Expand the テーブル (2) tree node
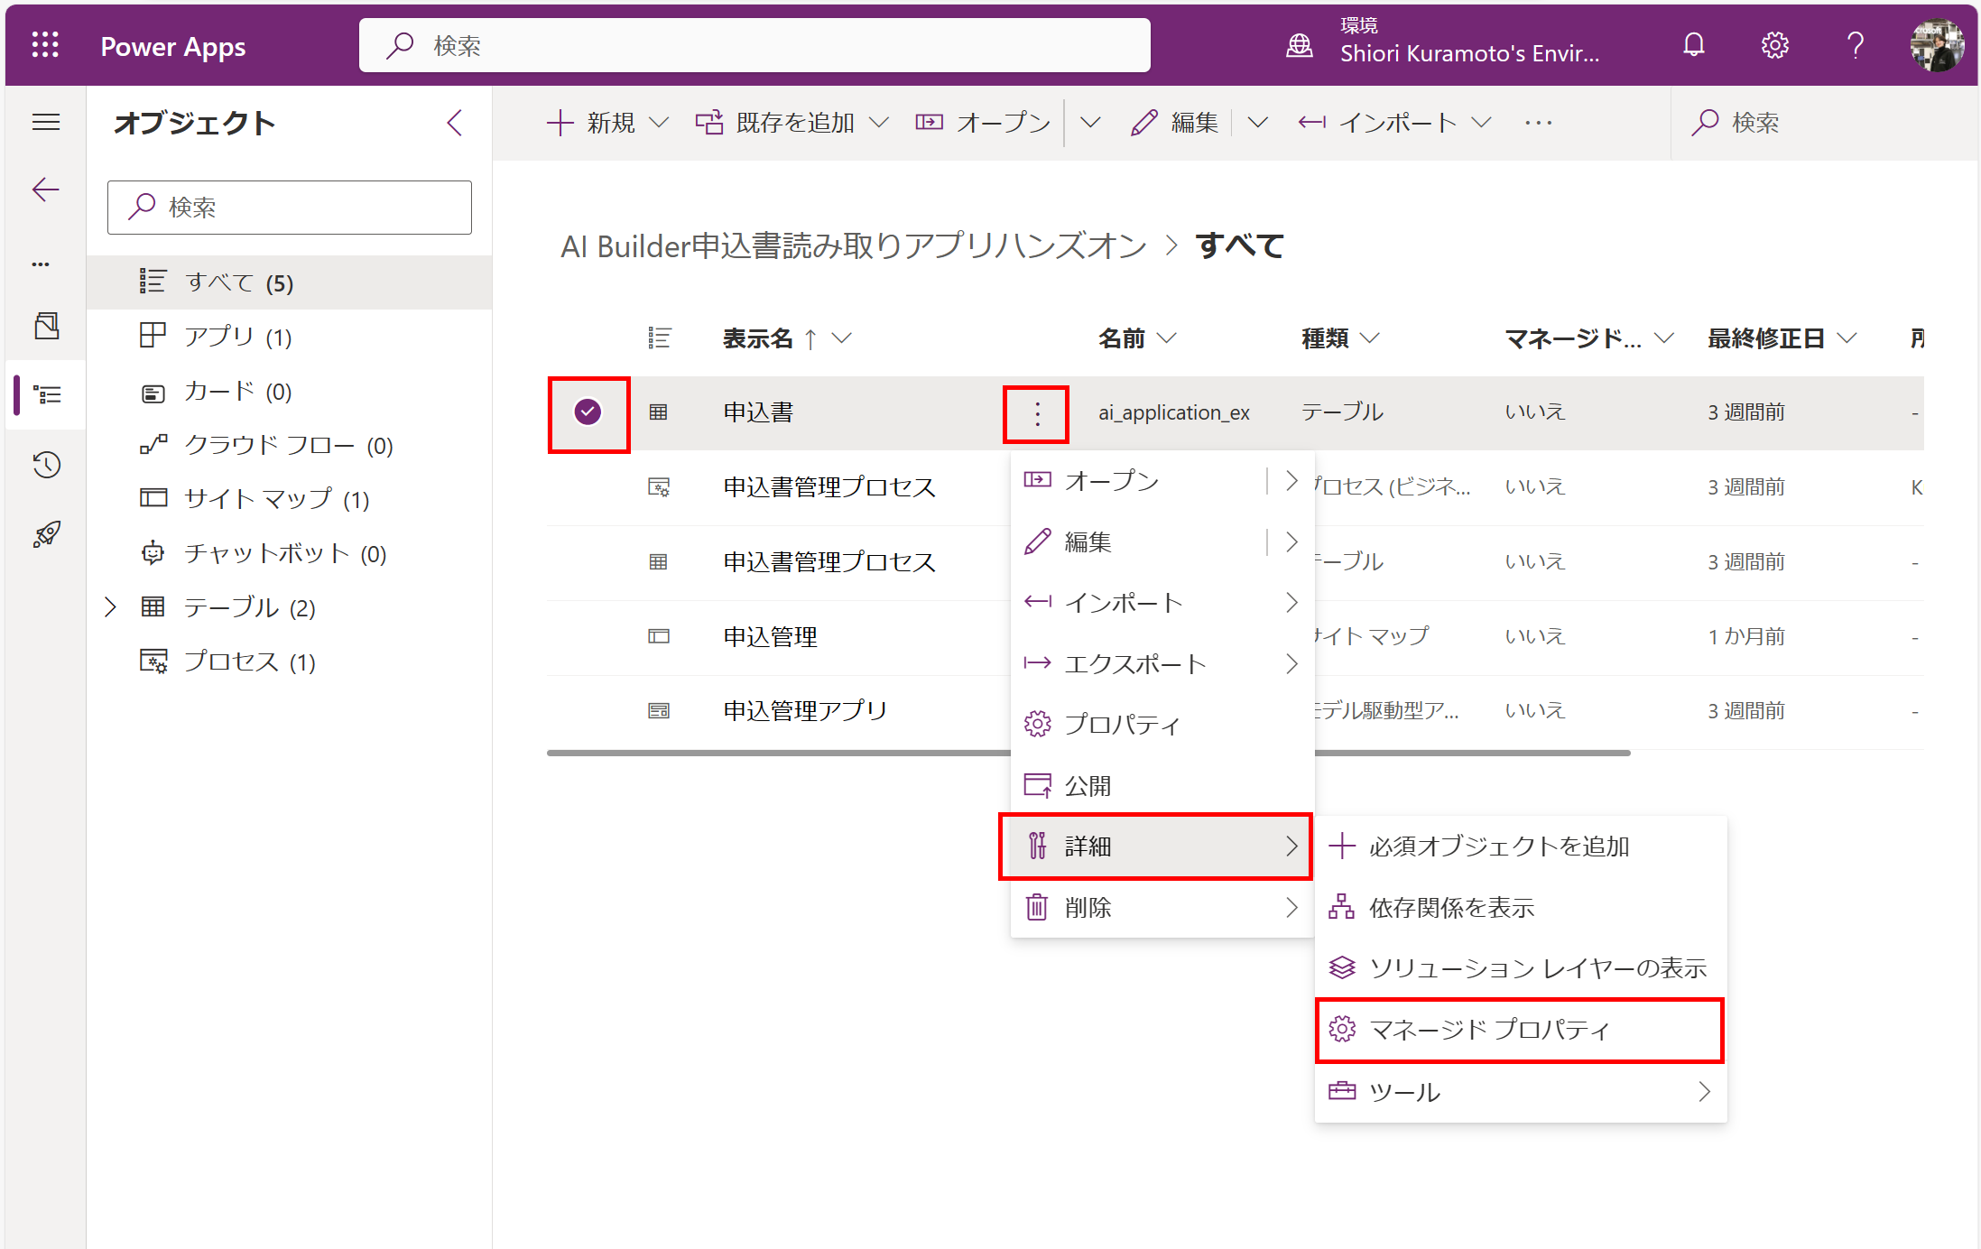1981x1249 pixels. point(111,607)
